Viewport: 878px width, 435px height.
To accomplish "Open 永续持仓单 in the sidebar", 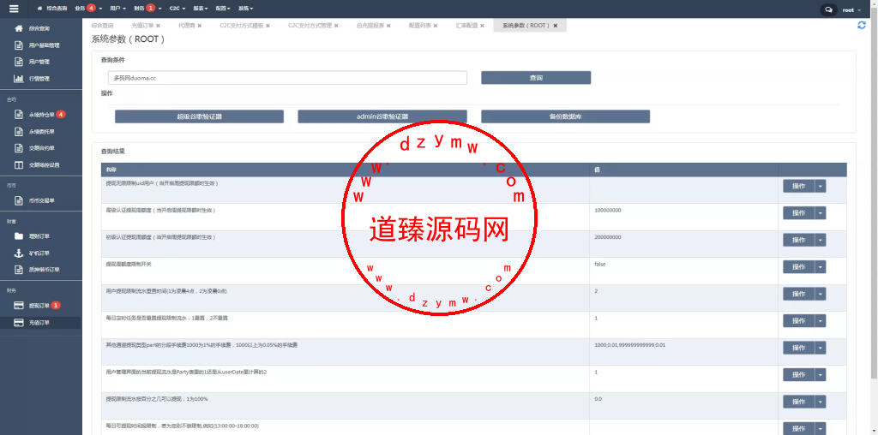I will [x=40, y=115].
